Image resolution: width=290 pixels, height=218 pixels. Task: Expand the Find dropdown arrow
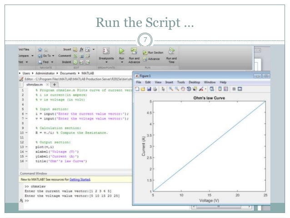click(52, 62)
